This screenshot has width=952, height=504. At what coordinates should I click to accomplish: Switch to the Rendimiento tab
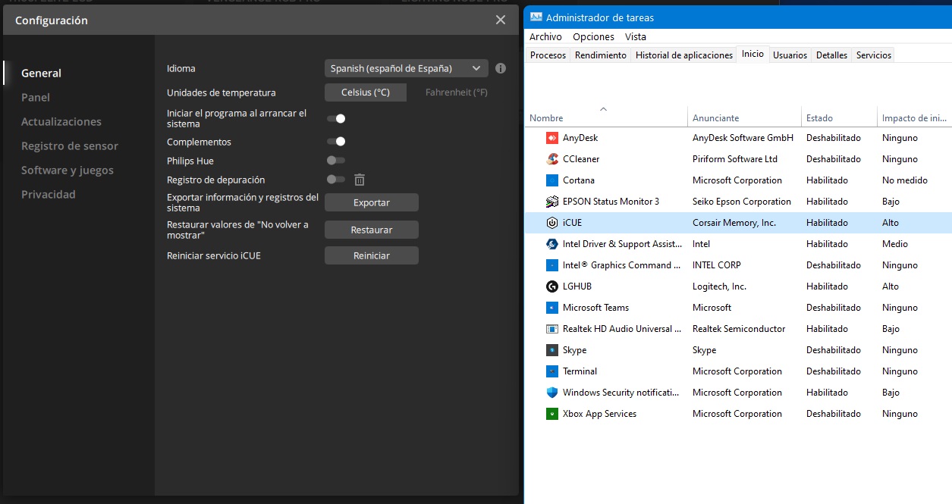(601, 55)
